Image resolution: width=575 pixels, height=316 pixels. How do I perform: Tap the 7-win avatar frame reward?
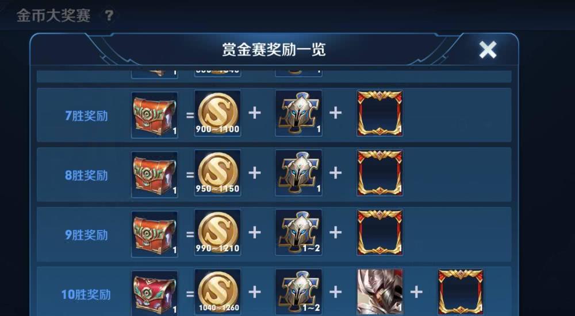379,114
